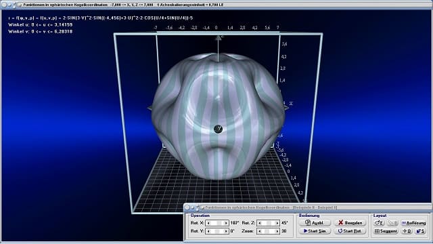Click the Zoom value 30
The width and height of the screenshot is (433, 244).
(284, 231)
